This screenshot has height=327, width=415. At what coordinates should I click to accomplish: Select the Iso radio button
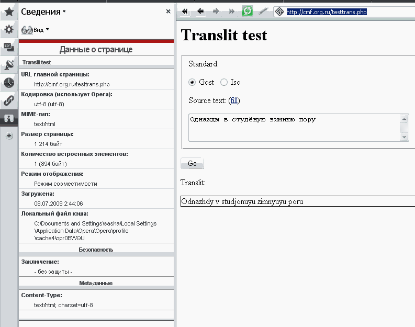coord(224,82)
